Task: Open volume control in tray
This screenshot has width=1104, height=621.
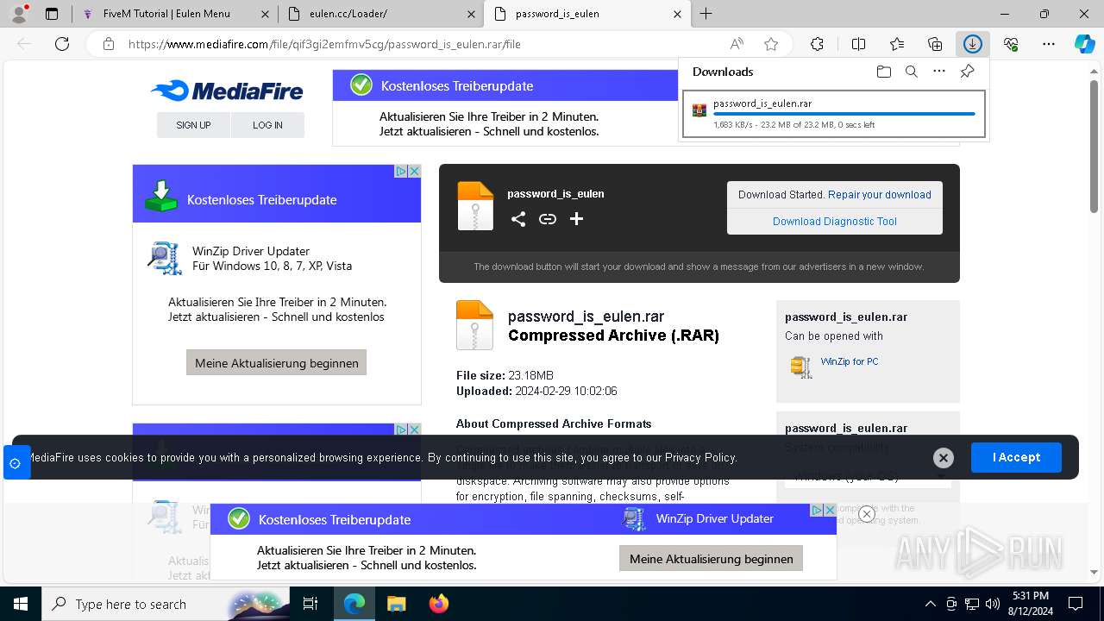Action: click(992, 604)
